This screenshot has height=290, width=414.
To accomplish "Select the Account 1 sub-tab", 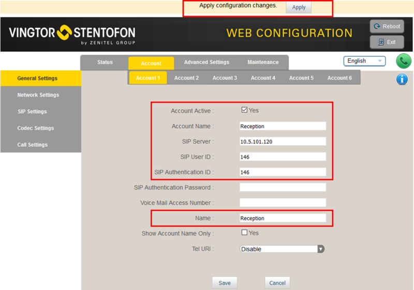I will coord(148,78).
